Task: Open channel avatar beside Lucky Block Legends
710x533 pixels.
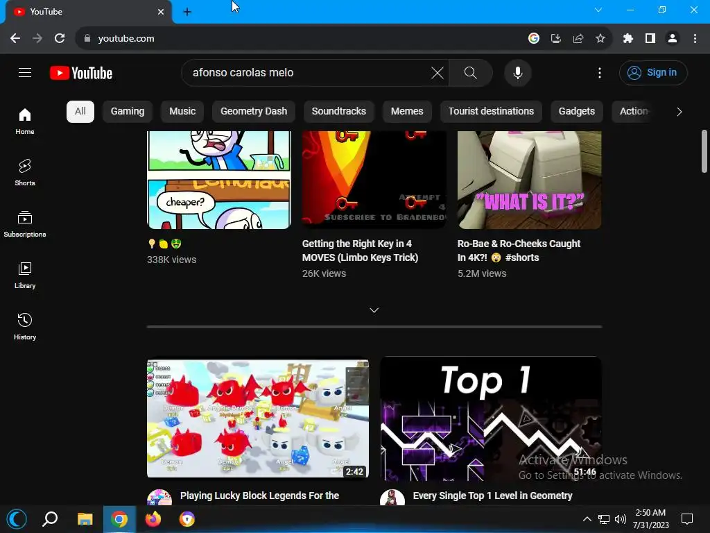Action: [159, 498]
